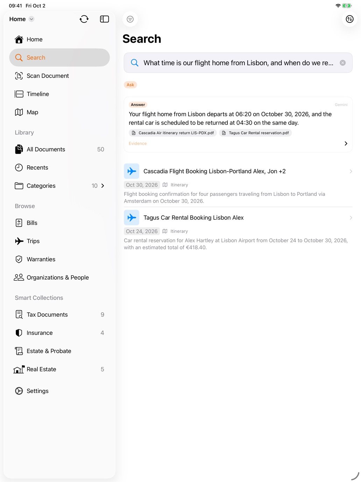361x482 pixels.
Task: Toggle the sidebar panel icon
Action: point(104,19)
